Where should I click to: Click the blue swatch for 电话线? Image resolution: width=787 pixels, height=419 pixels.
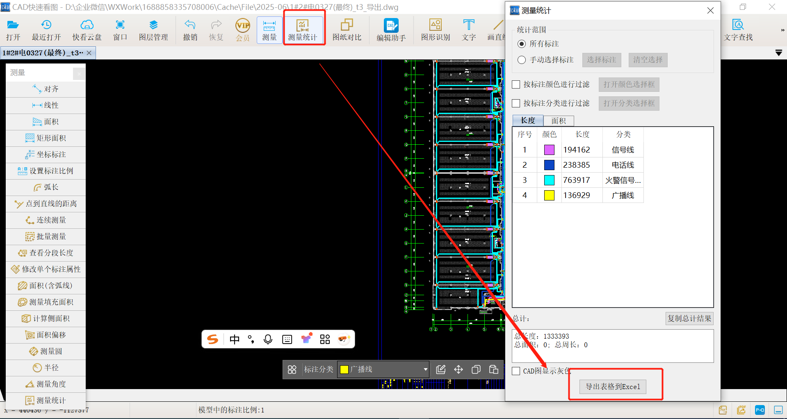549,165
